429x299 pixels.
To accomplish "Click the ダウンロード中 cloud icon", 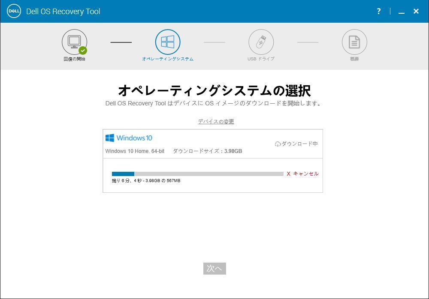I will click(278, 144).
